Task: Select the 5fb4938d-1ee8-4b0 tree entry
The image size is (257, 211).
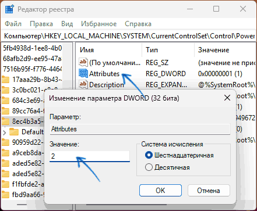Action: pyautogui.click(x=33, y=48)
